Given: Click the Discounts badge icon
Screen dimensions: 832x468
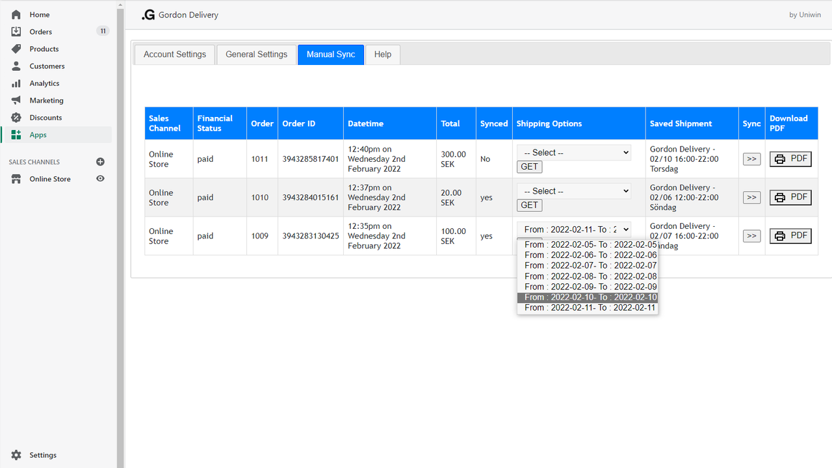Looking at the screenshot, I should click(16, 118).
